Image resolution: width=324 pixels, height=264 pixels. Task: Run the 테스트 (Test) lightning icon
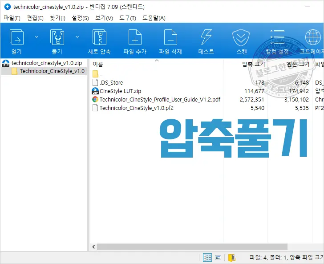point(206,37)
